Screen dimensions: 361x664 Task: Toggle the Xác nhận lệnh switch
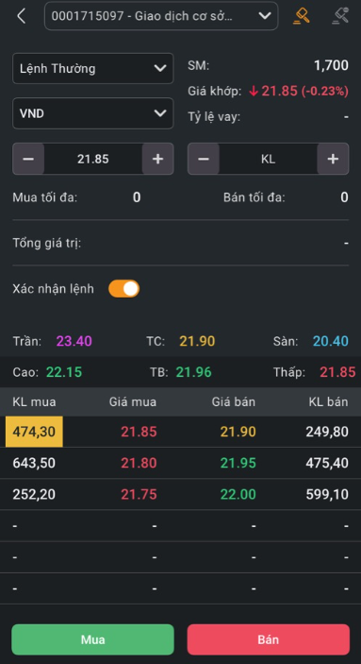click(x=123, y=289)
